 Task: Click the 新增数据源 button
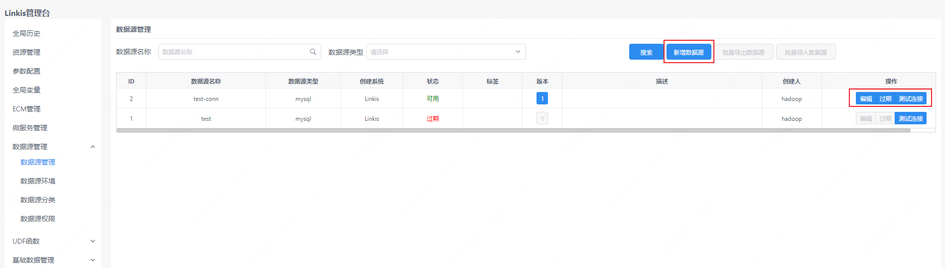click(688, 52)
